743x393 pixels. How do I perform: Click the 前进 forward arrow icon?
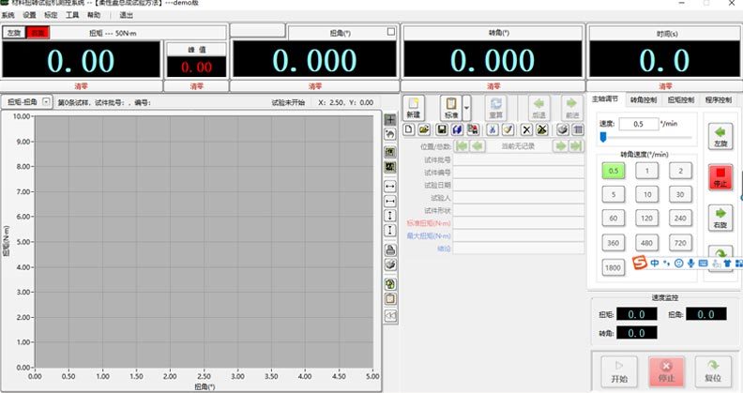[x=570, y=107]
